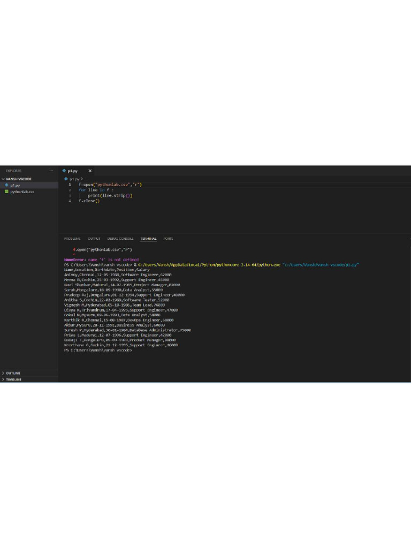Click the Akbar,Mysuru output row
Screen dimensions: 411x548
pyautogui.click(x=115, y=325)
